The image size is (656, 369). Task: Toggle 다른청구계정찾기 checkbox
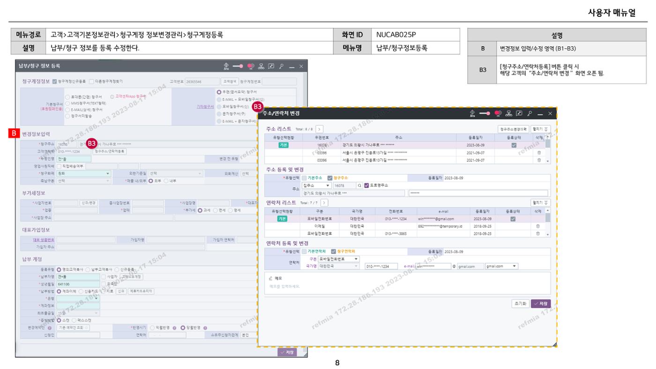coord(91,81)
